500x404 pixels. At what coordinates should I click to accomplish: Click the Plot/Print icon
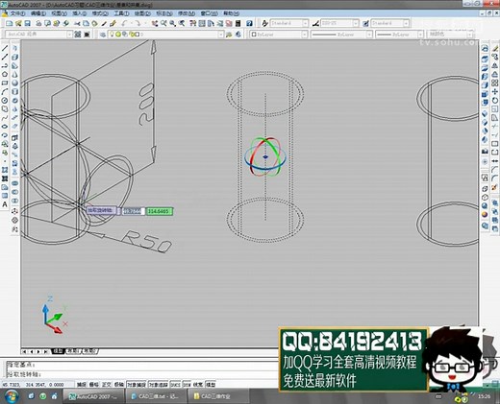pyautogui.click(x=38, y=23)
